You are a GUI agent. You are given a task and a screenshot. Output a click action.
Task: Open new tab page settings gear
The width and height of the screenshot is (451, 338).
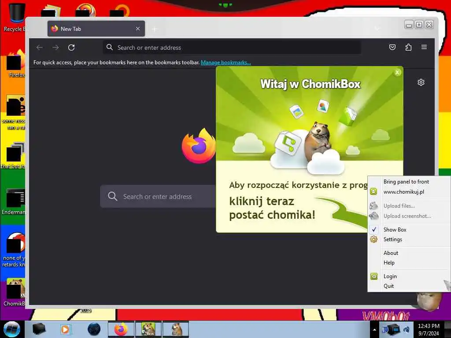(x=421, y=82)
